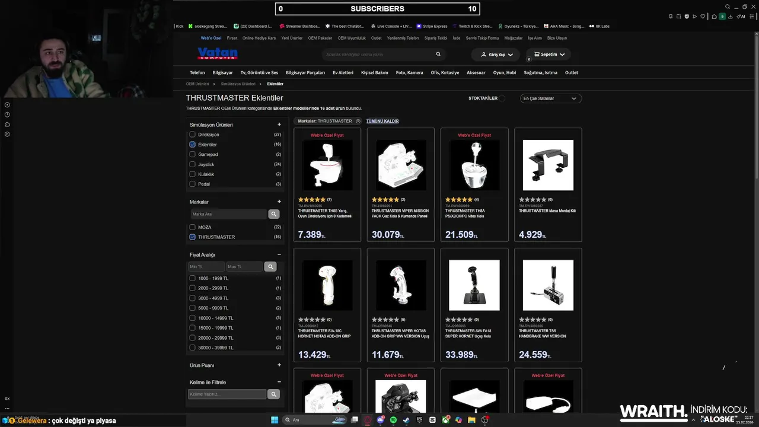Collapse the Kelime ile Filtrele section
The width and height of the screenshot is (759, 427).
279,382
